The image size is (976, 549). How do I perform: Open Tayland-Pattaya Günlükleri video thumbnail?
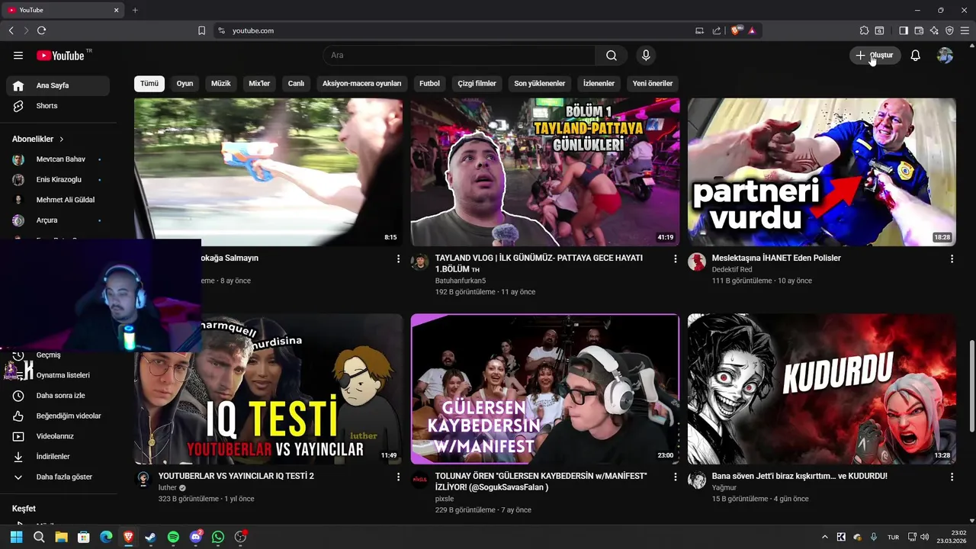[545, 172]
